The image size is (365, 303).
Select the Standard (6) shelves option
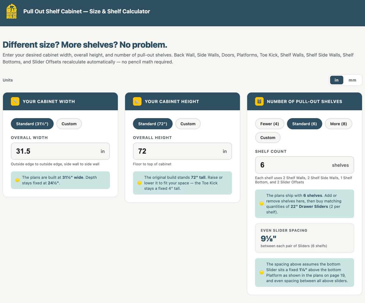coord(304,124)
